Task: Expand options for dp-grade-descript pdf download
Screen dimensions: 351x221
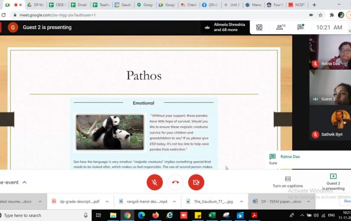Action: click(x=107, y=201)
